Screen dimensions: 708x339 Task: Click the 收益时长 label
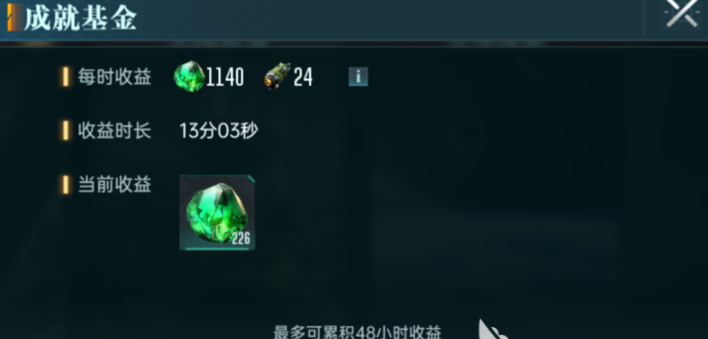pos(114,131)
